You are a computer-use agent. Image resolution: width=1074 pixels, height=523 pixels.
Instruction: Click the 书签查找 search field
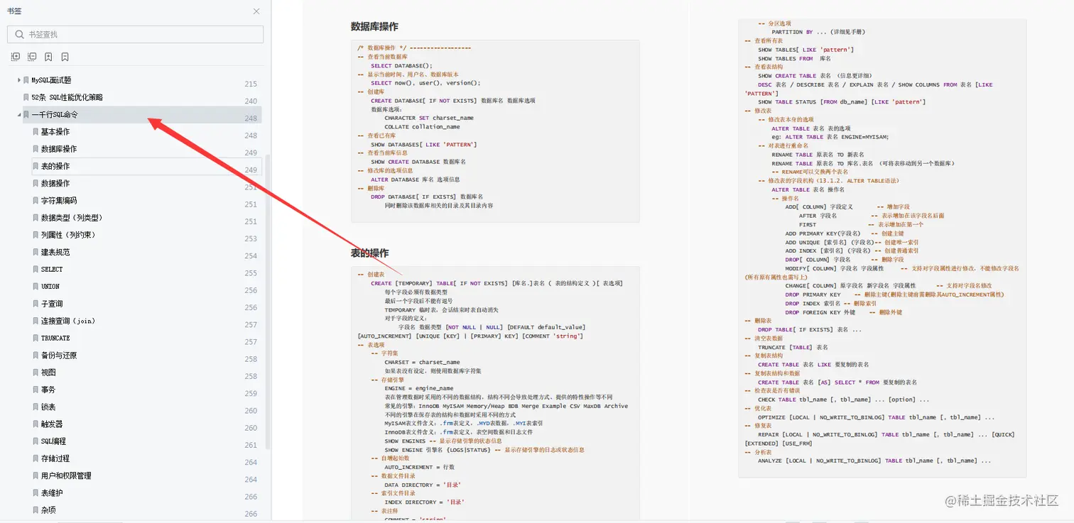[x=135, y=34]
